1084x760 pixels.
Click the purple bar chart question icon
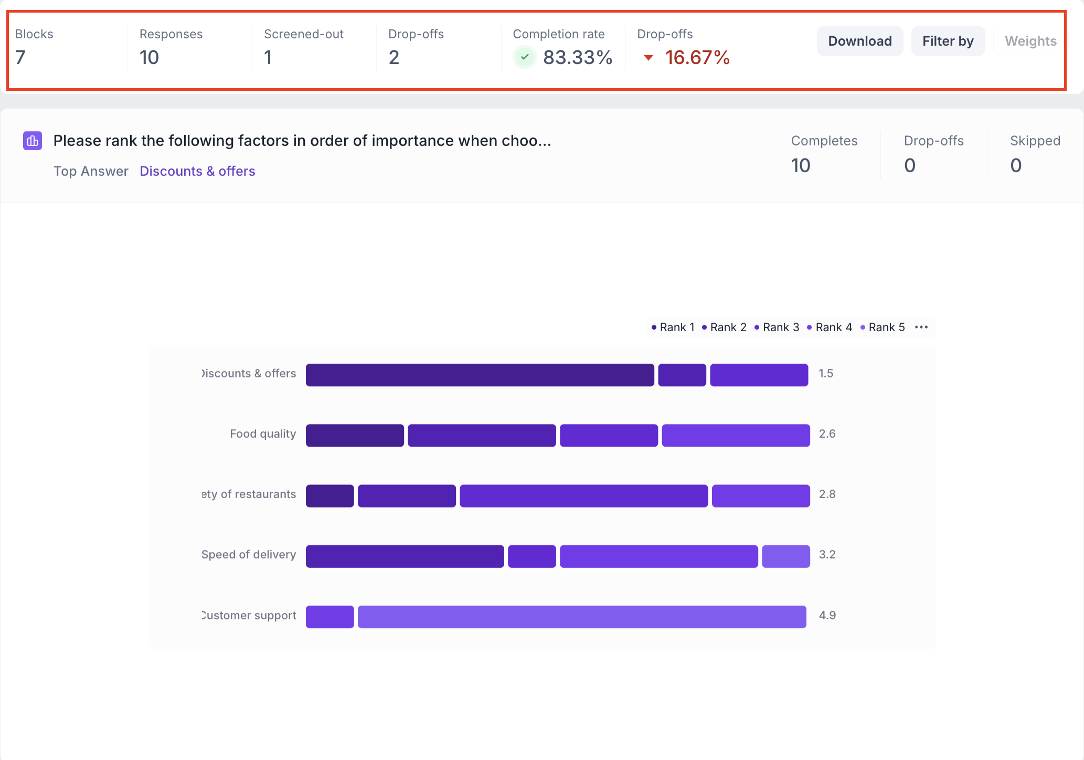click(33, 141)
